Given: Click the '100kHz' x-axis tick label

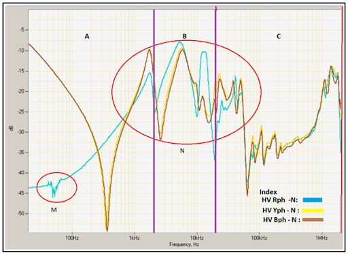Looking at the screenshot, I should [259, 238].
